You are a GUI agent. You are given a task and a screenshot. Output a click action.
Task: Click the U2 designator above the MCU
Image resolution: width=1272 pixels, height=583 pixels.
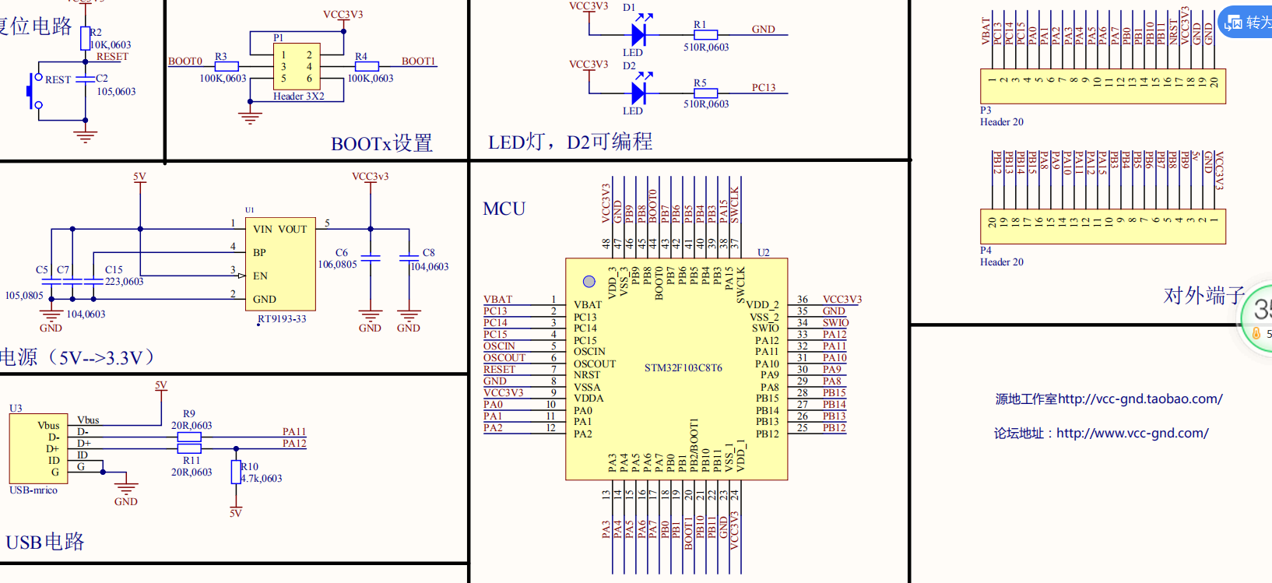(x=763, y=253)
